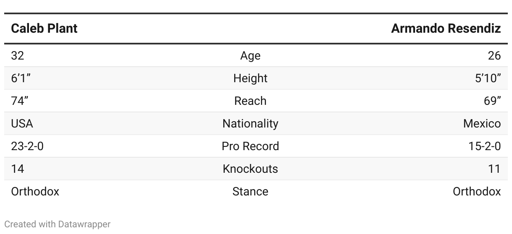The image size is (512, 234).
Task: Select the Age row label
Action: pyautogui.click(x=251, y=56)
